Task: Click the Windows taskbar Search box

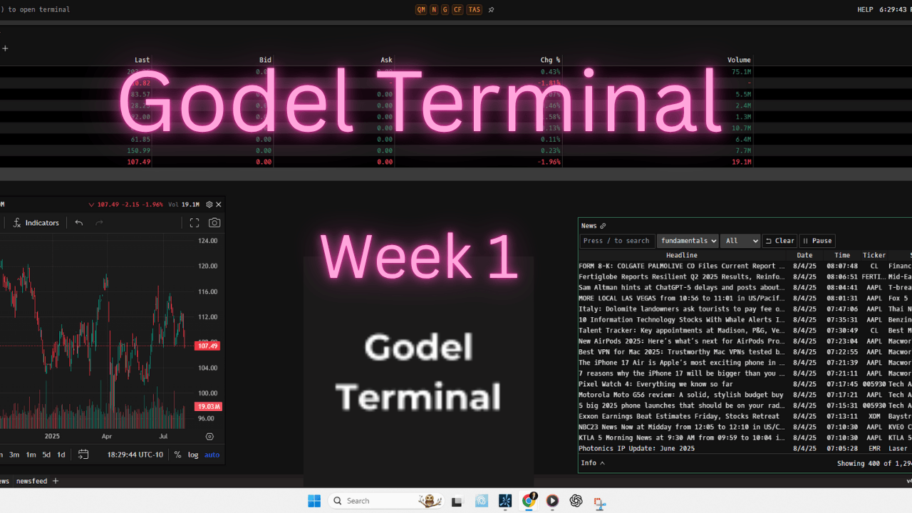Action: [387, 501]
